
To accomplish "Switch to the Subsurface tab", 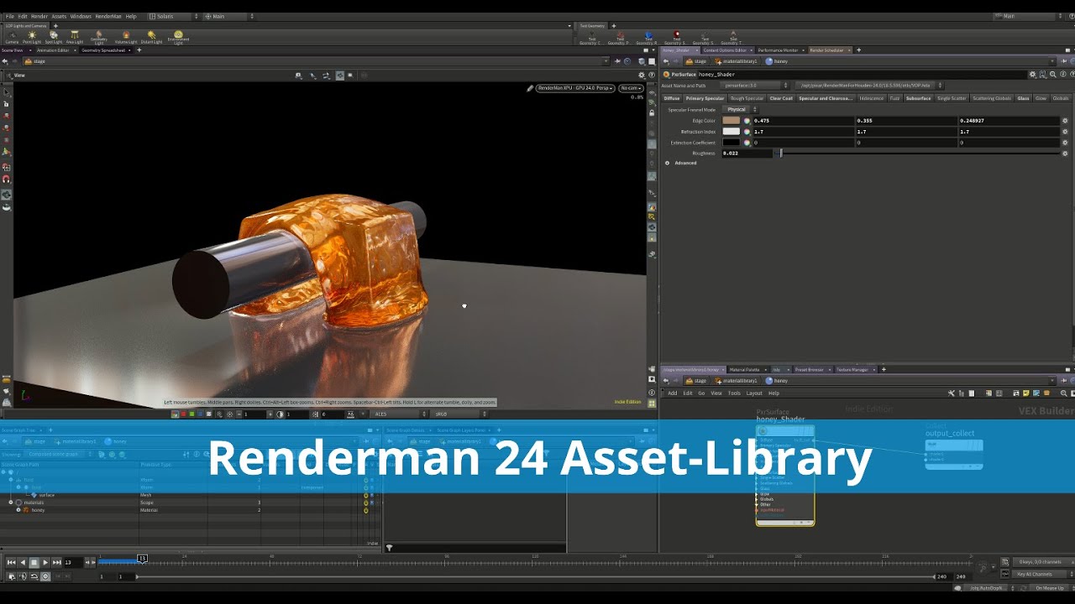I will click(918, 98).
